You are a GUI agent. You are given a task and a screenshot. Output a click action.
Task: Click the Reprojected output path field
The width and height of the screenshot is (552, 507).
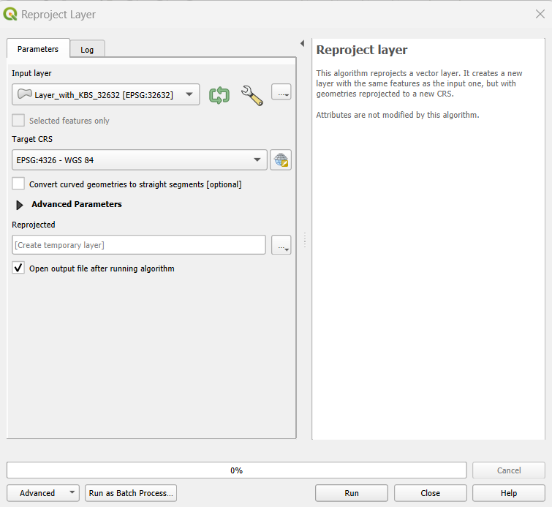pos(139,245)
